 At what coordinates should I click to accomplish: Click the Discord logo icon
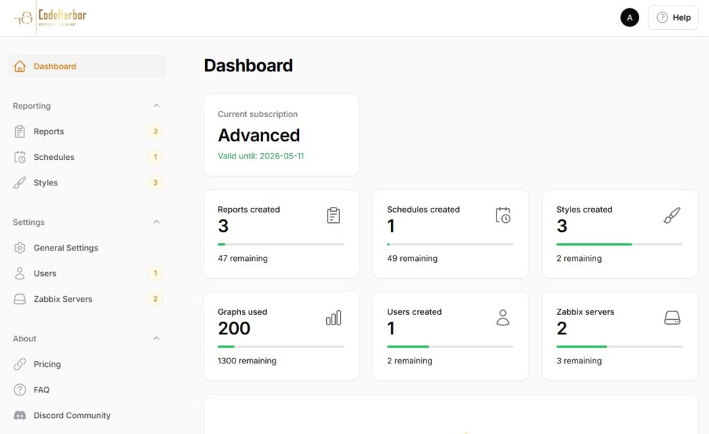19,415
